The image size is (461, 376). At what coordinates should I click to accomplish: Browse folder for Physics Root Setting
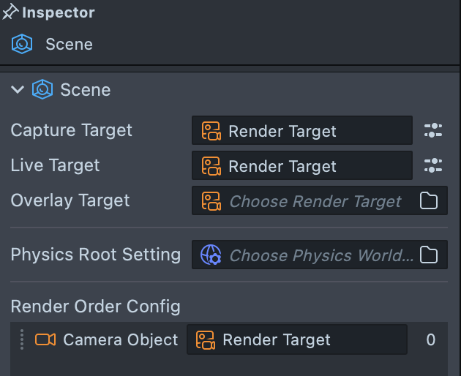point(429,255)
